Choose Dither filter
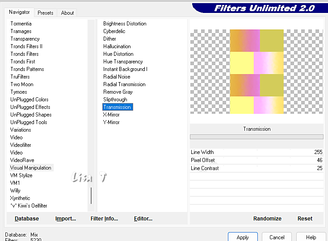 (x=109, y=39)
